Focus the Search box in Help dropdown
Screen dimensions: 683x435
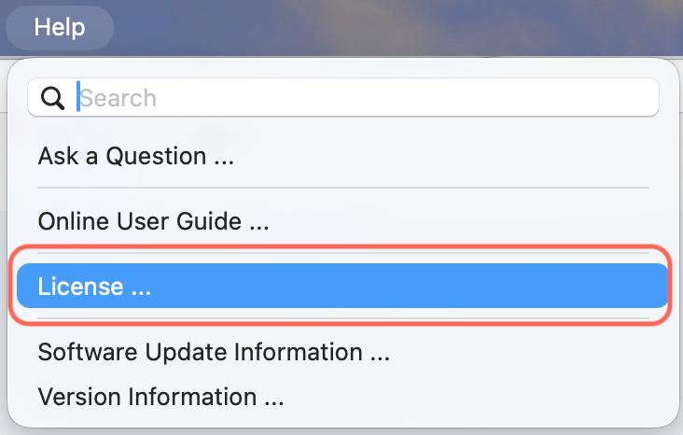click(x=364, y=98)
